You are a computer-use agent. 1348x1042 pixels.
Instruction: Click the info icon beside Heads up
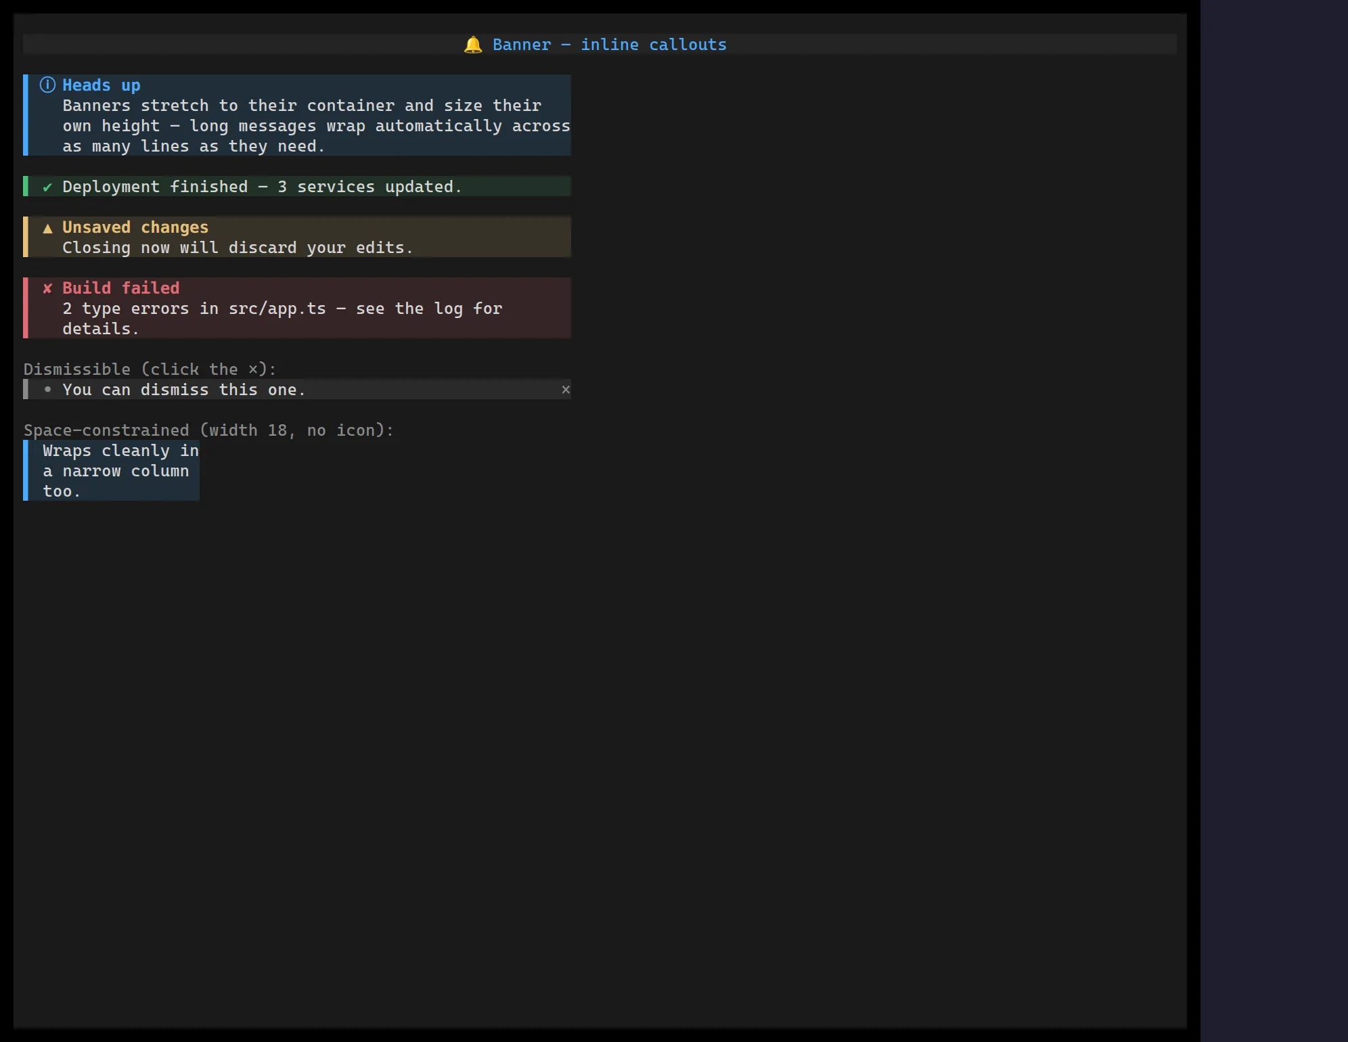(47, 85)
